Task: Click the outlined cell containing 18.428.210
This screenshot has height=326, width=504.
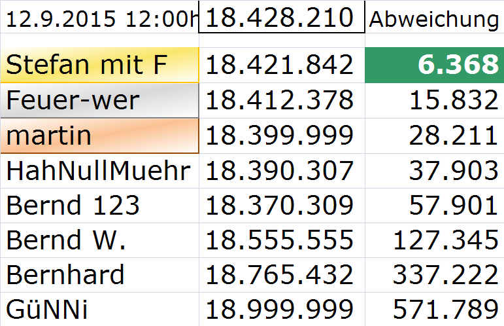Action: click(282, 17)
